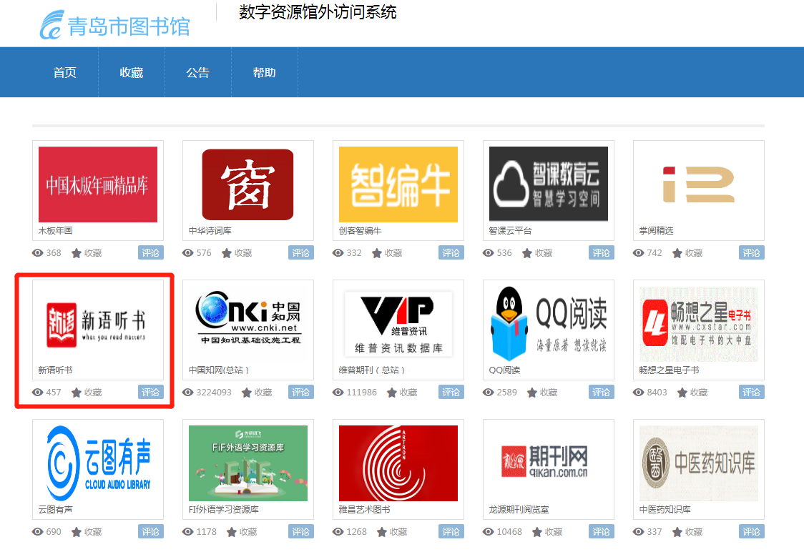The height and width of the screenshot is (557, 804).
Task: Click the 中国知网(总站) title text
Action: [219, 370]
